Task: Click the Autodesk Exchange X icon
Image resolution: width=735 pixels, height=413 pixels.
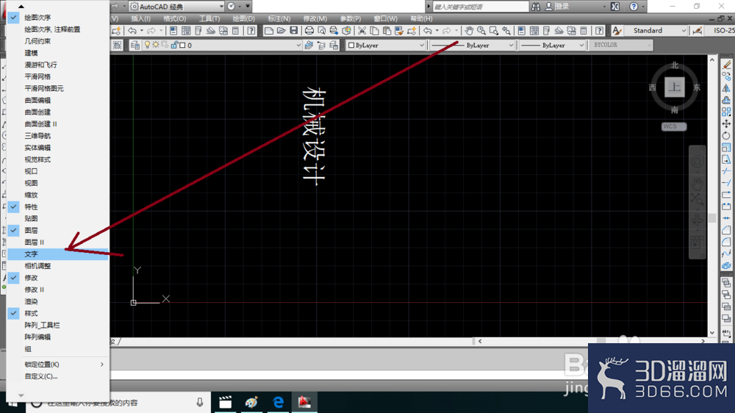Action: point(615,7)
